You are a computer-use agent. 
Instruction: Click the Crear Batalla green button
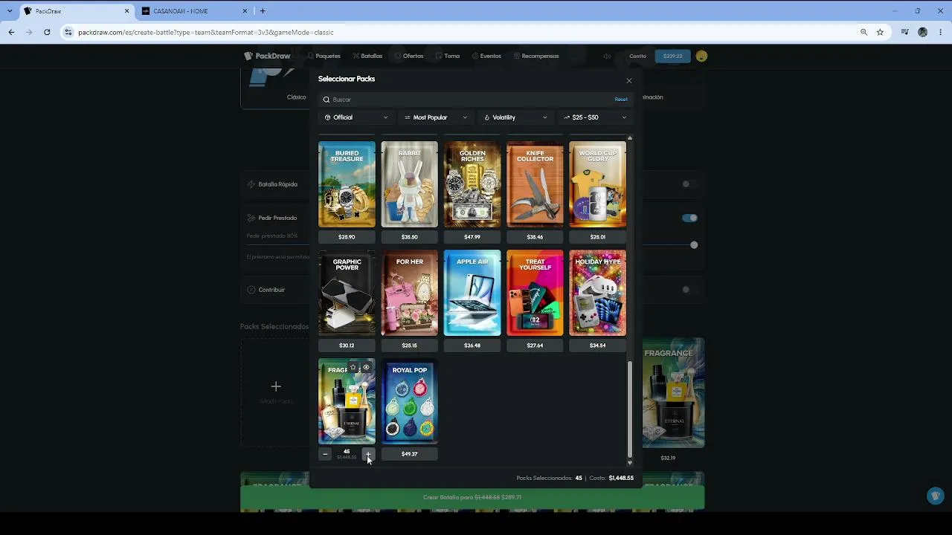[472, 497]
